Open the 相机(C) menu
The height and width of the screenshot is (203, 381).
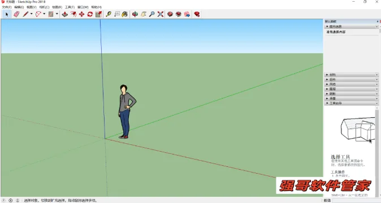coord(44,7)
